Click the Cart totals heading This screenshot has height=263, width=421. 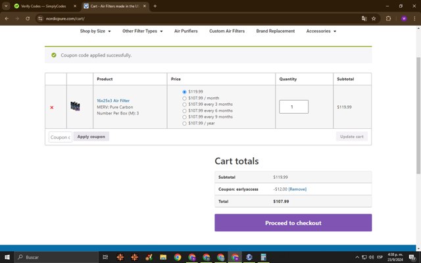tap(237, 161)
